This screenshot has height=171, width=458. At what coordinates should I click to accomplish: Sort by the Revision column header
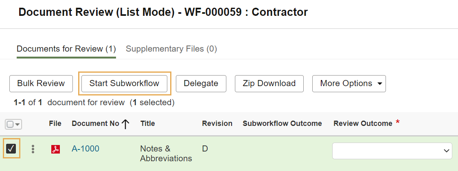pyautogui.click(x=217, y=123)
